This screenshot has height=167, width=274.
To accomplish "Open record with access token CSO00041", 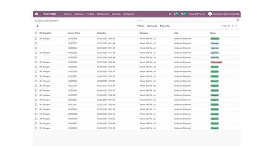I will (72, 76).
